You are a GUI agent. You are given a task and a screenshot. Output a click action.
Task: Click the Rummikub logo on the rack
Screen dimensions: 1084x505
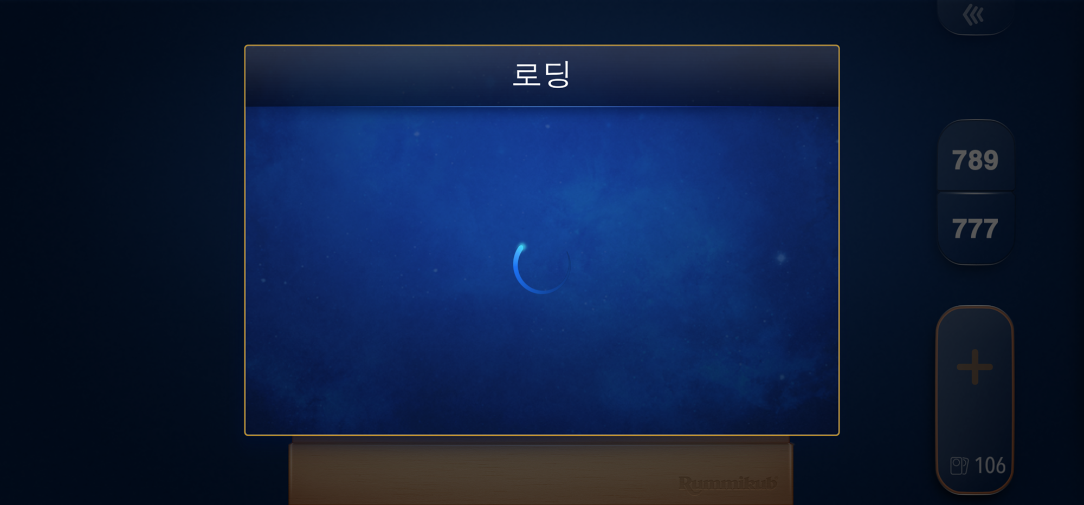click(727, 483)
